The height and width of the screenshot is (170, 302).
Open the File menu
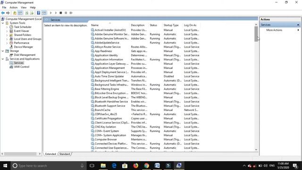4,8
